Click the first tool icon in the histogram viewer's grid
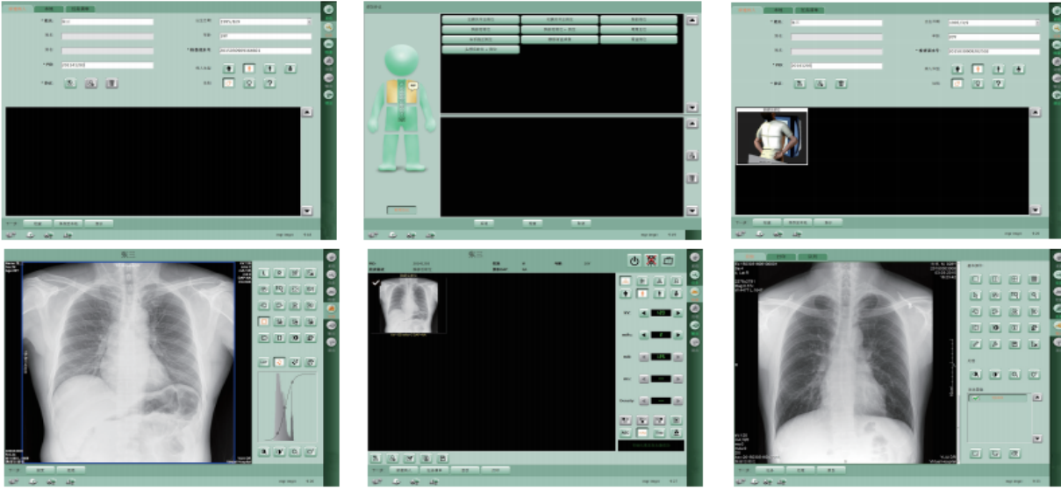The width and height of the screenshot is (1061, 491). coord(263,273)
